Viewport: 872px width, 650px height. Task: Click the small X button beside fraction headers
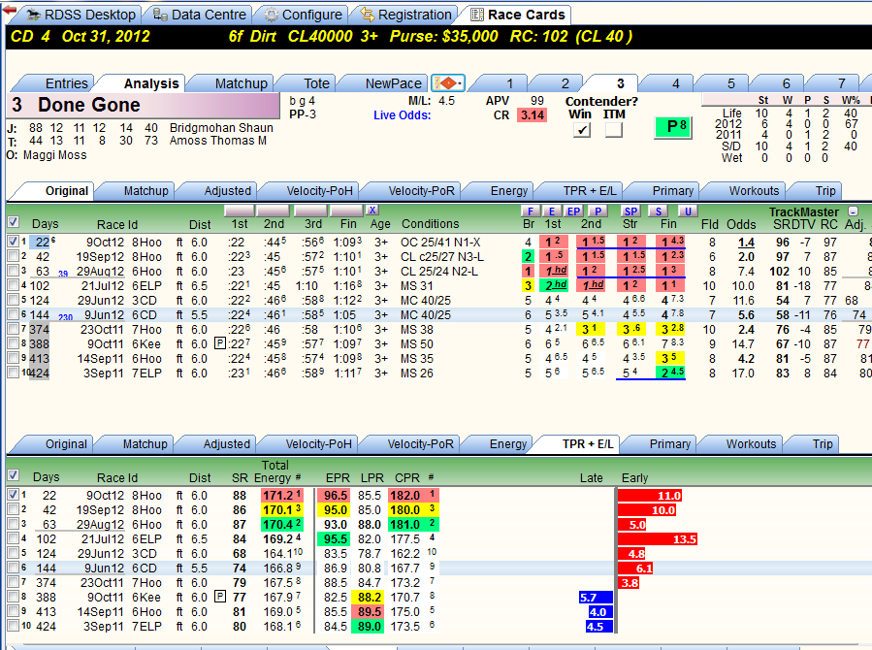click(x=372, y=211)
